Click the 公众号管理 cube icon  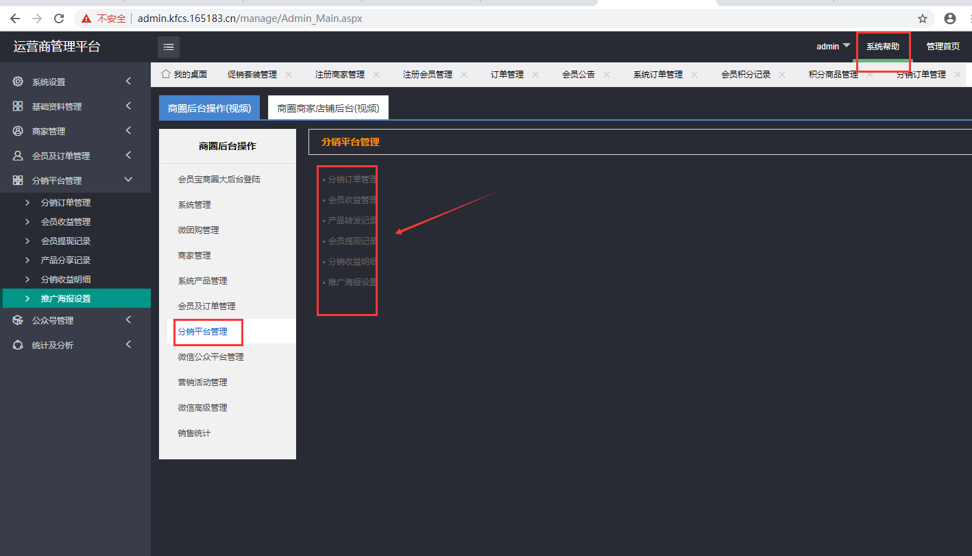[x=18, y=320]
